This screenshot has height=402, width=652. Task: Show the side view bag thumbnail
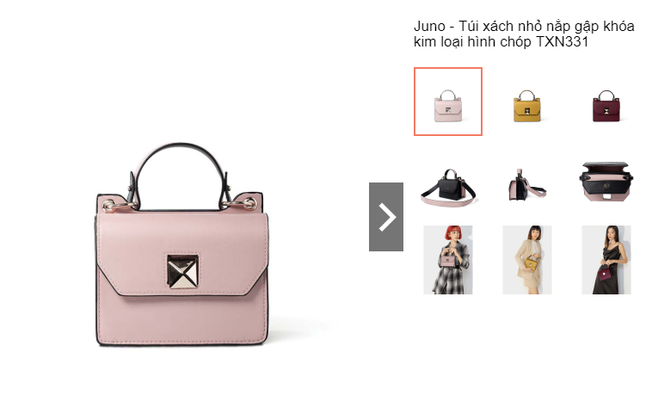pos(526,186)
